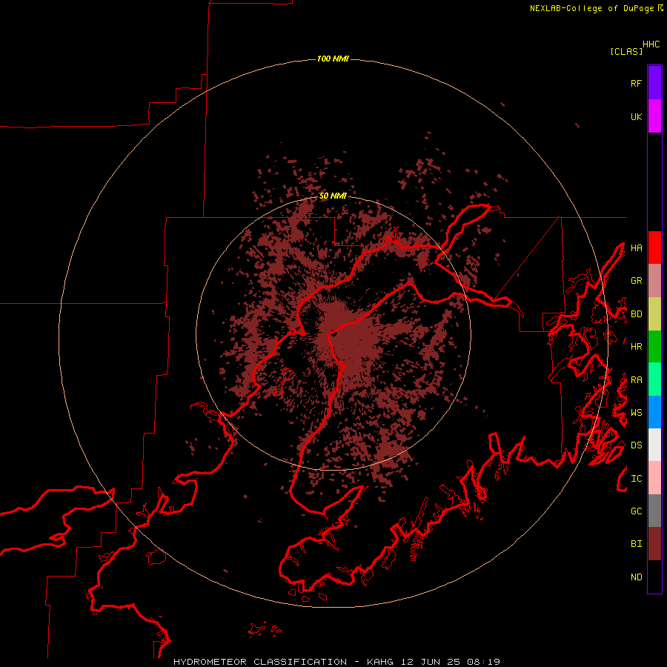This screenshot has width=667, height=667.
Task: Click the BI legend label
Action: [x=636, y=544]
